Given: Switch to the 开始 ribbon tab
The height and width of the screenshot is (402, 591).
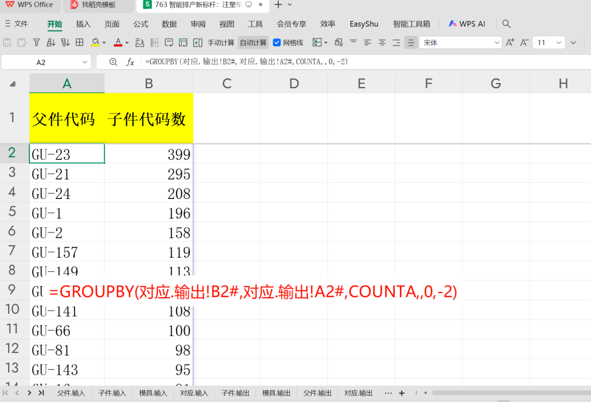Looking at the screenshot, I should pos(55,24).
